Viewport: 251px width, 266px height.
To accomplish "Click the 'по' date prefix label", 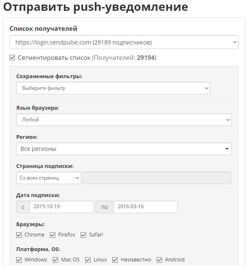I will point(105,207).
